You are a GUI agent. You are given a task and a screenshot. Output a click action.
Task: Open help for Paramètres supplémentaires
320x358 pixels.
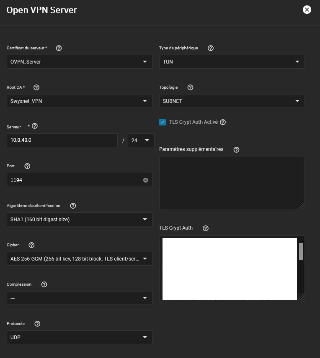click(237, 150)
